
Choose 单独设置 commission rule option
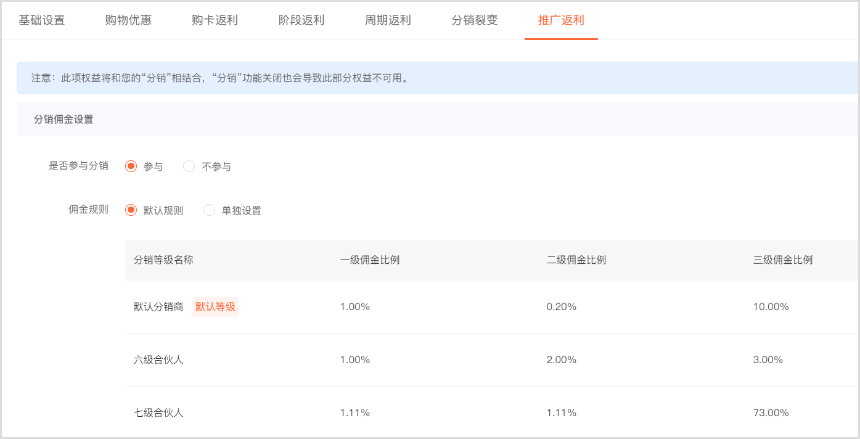(210, 210)
